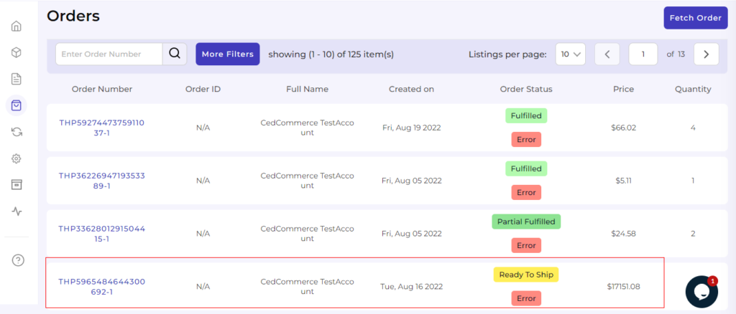Expand the Listings per page dropdown
This screenshot has height=314, width=736.
coord(571,54)
